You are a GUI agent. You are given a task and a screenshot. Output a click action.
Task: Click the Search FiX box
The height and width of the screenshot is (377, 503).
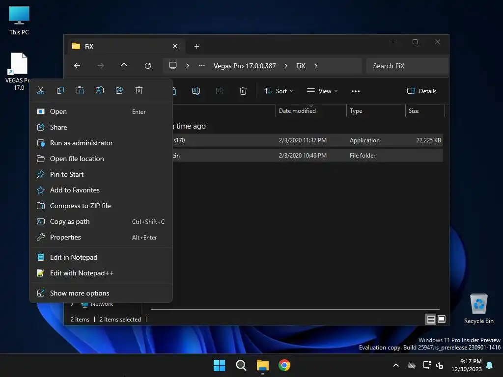coord(407,66)
